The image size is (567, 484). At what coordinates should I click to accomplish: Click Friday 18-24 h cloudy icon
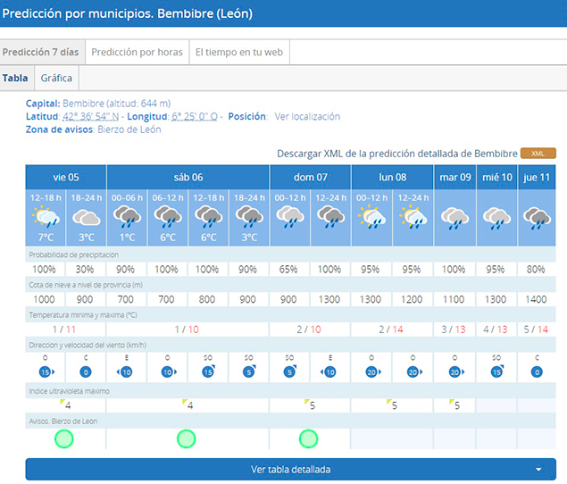click(x=86, y=217)
